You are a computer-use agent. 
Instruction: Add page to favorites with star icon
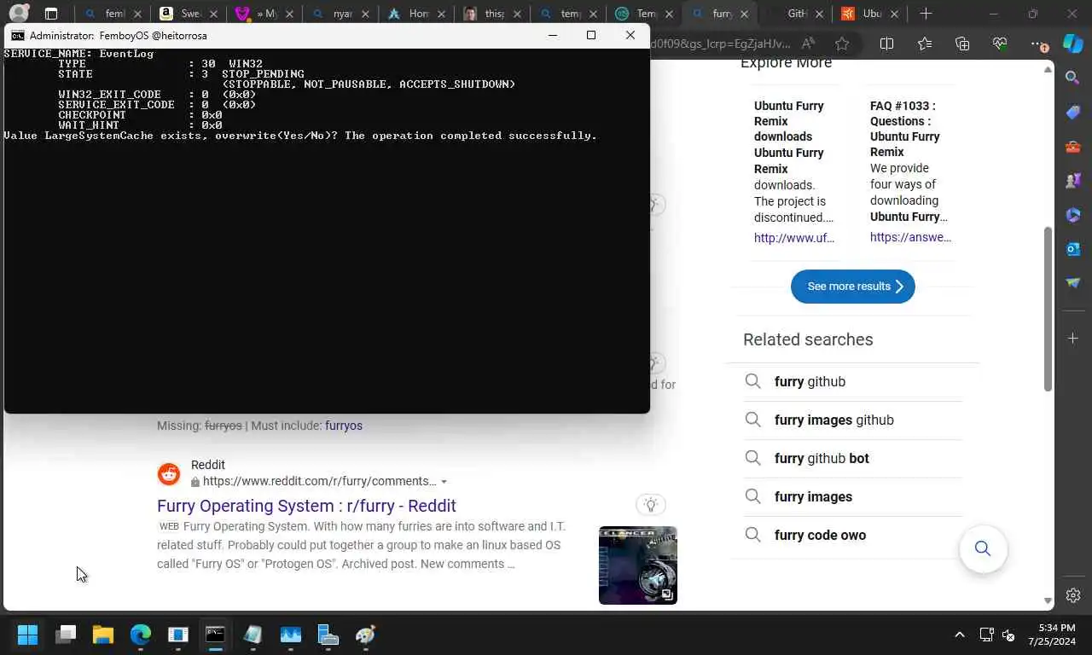click(x=842, y=43)
